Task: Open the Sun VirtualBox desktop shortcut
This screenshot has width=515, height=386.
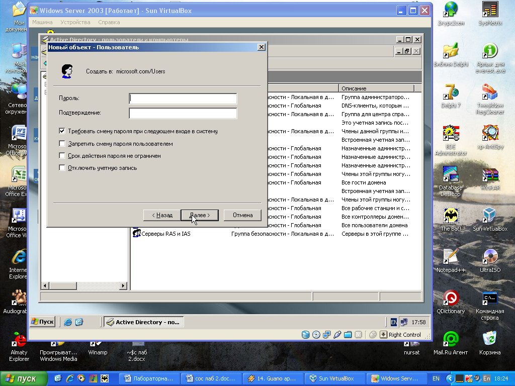Action: pos(490,220)
